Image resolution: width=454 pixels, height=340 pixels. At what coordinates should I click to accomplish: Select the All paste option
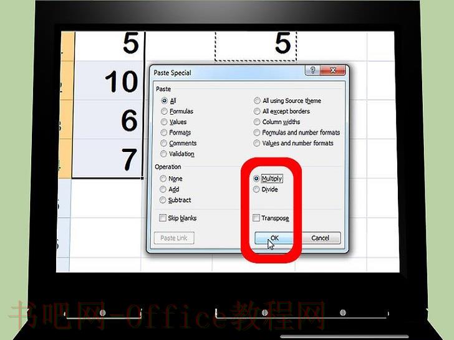165,101
